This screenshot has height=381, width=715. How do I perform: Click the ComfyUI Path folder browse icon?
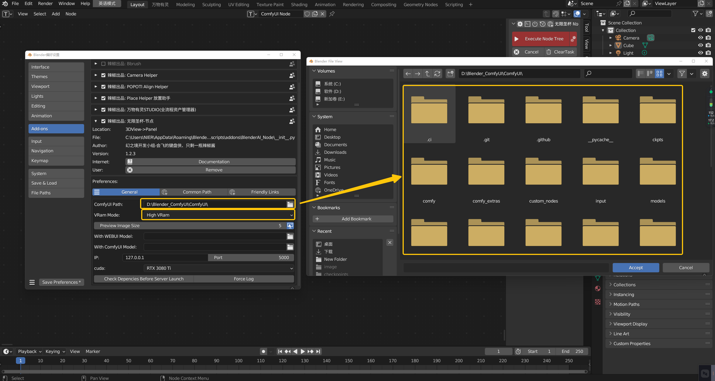[290, 205]
